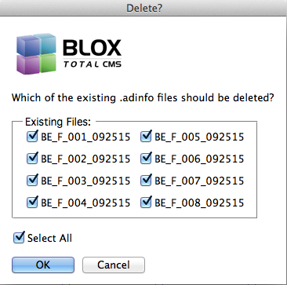Click the BLOX wordmark text
287x285 pixels.
(x=92, y=48)
